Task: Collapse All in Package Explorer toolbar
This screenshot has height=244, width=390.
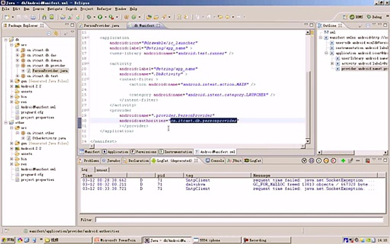Action: coord(49,33)
